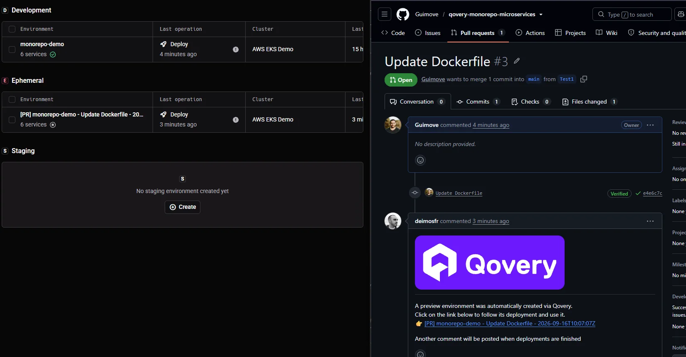The image size is (686, 357).
Task: Click the Owner badge on first comment
Action: click(x=631, y=125)
